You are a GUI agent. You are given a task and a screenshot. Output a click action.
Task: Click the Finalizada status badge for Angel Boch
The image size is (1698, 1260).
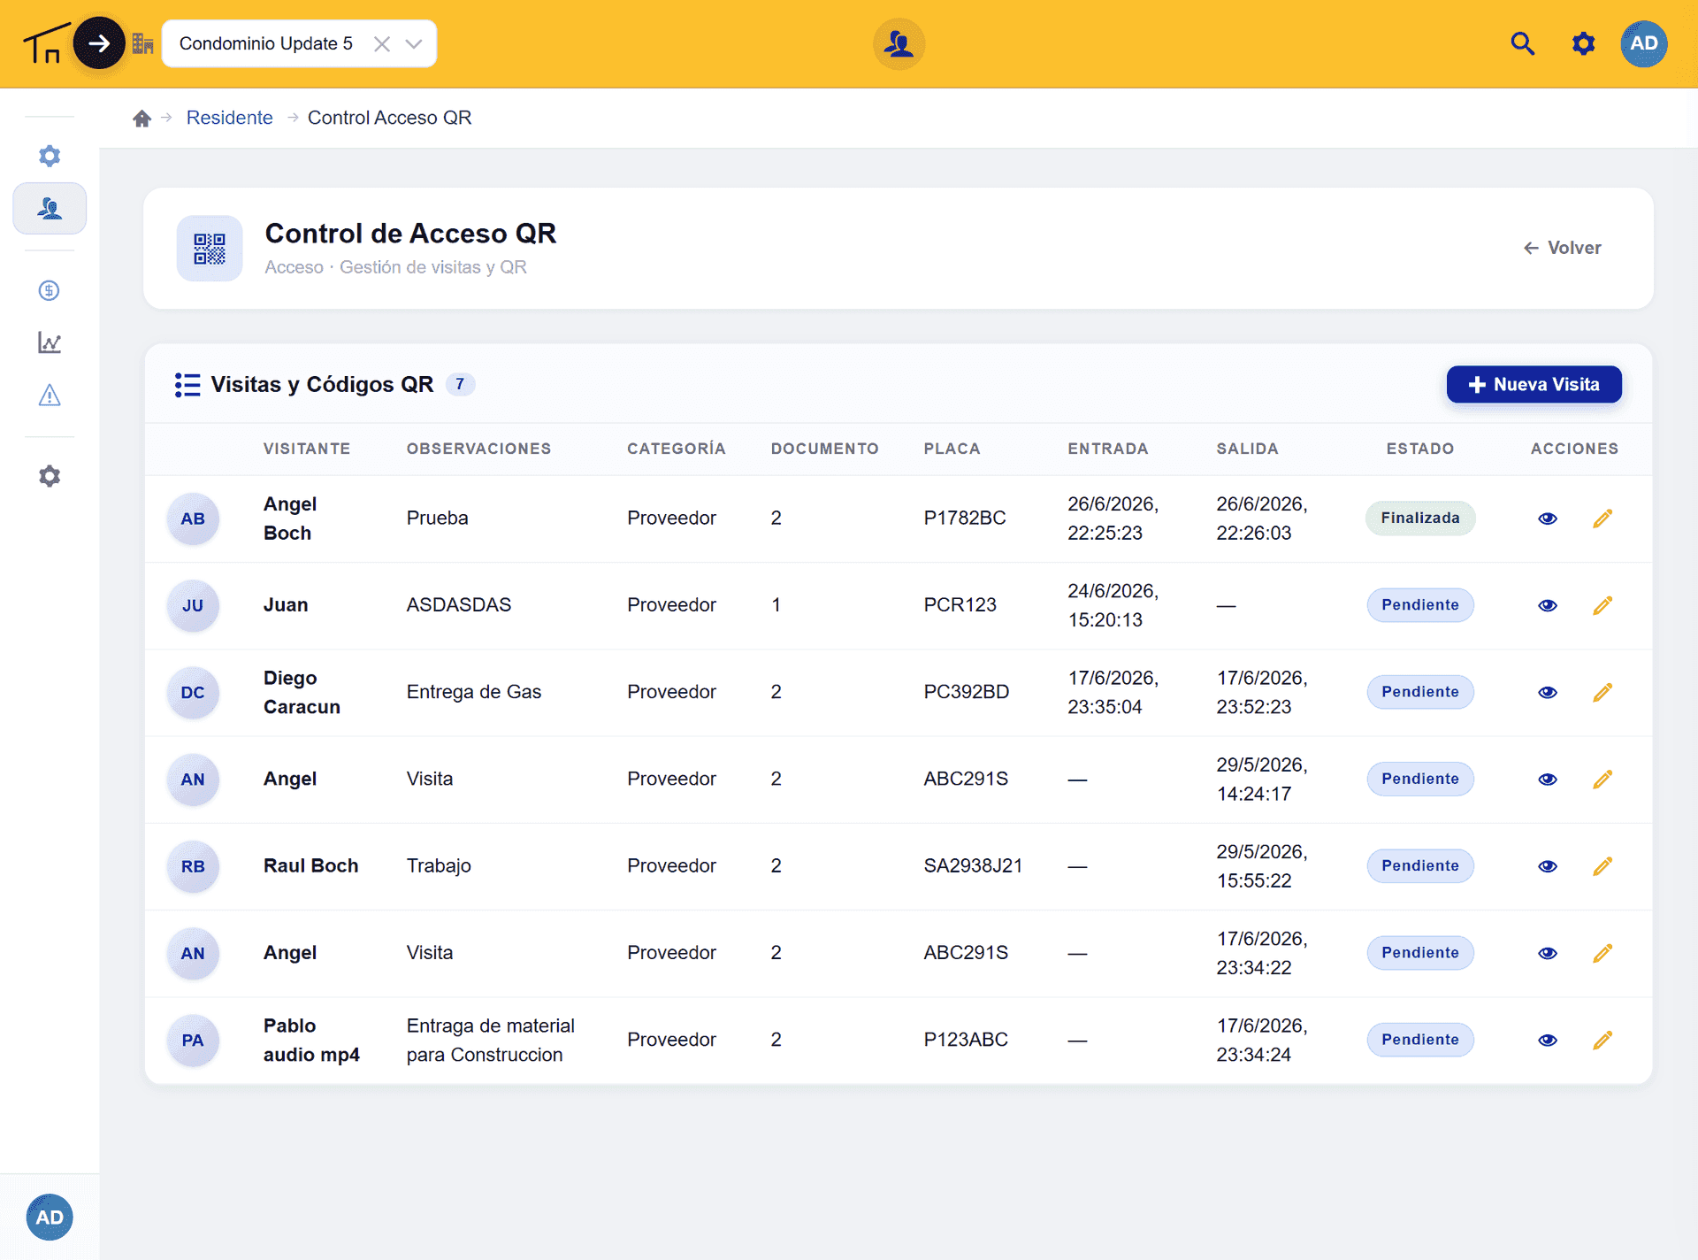pos(1420,518)
